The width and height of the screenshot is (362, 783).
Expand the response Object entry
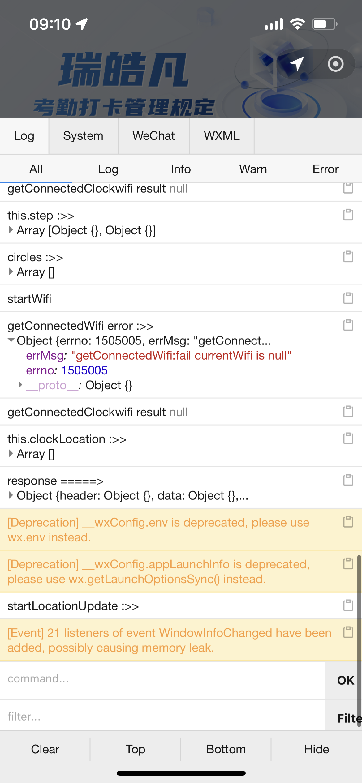click(11, 495)
